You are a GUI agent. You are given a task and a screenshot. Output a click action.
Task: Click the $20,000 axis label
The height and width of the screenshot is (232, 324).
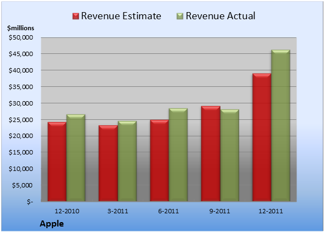pyautogui.click(x=21, y=136)
